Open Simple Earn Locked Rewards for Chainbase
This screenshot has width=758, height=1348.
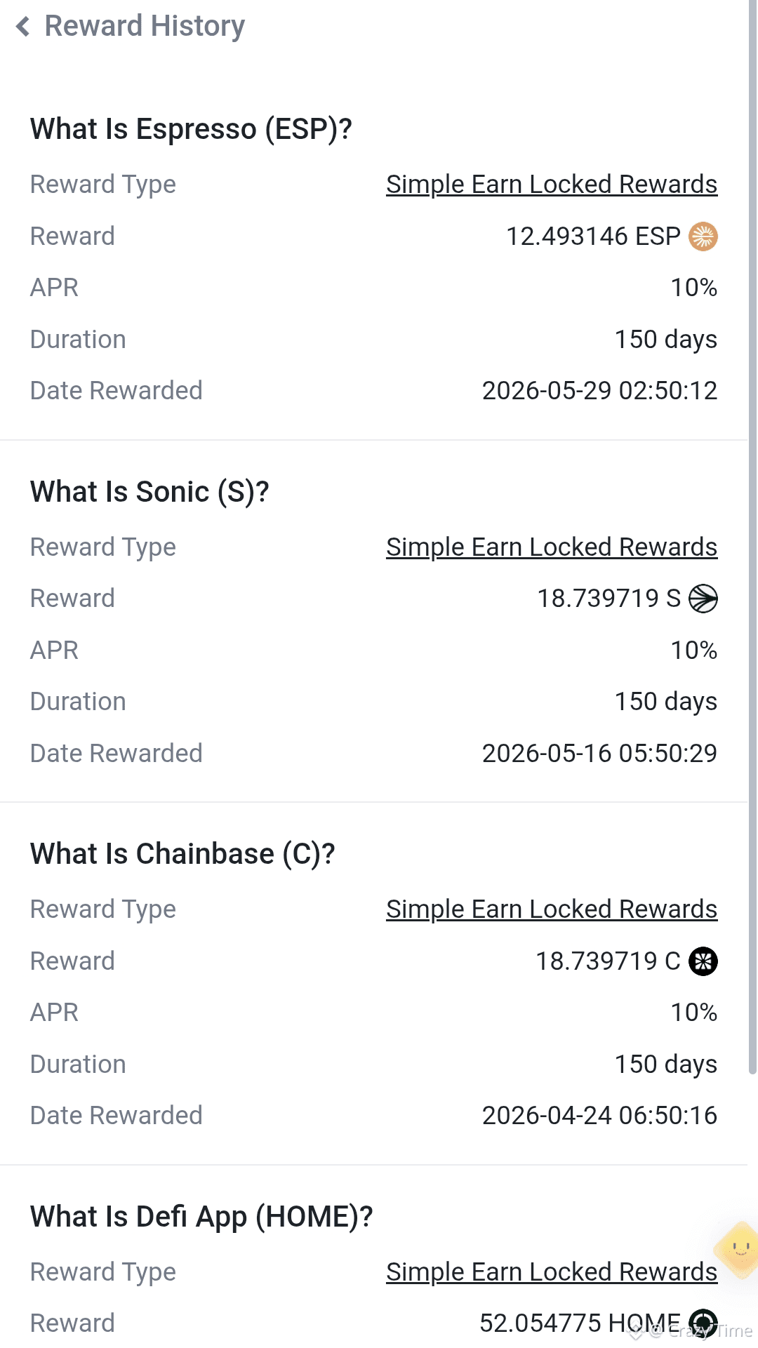[x=552, y=909]
